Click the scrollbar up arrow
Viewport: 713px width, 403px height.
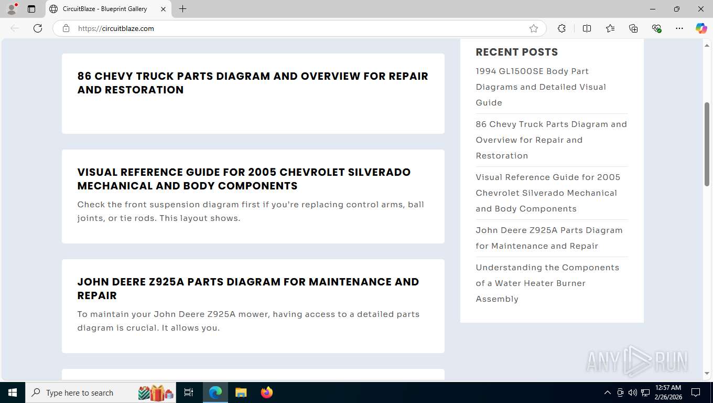pos(707,46)
